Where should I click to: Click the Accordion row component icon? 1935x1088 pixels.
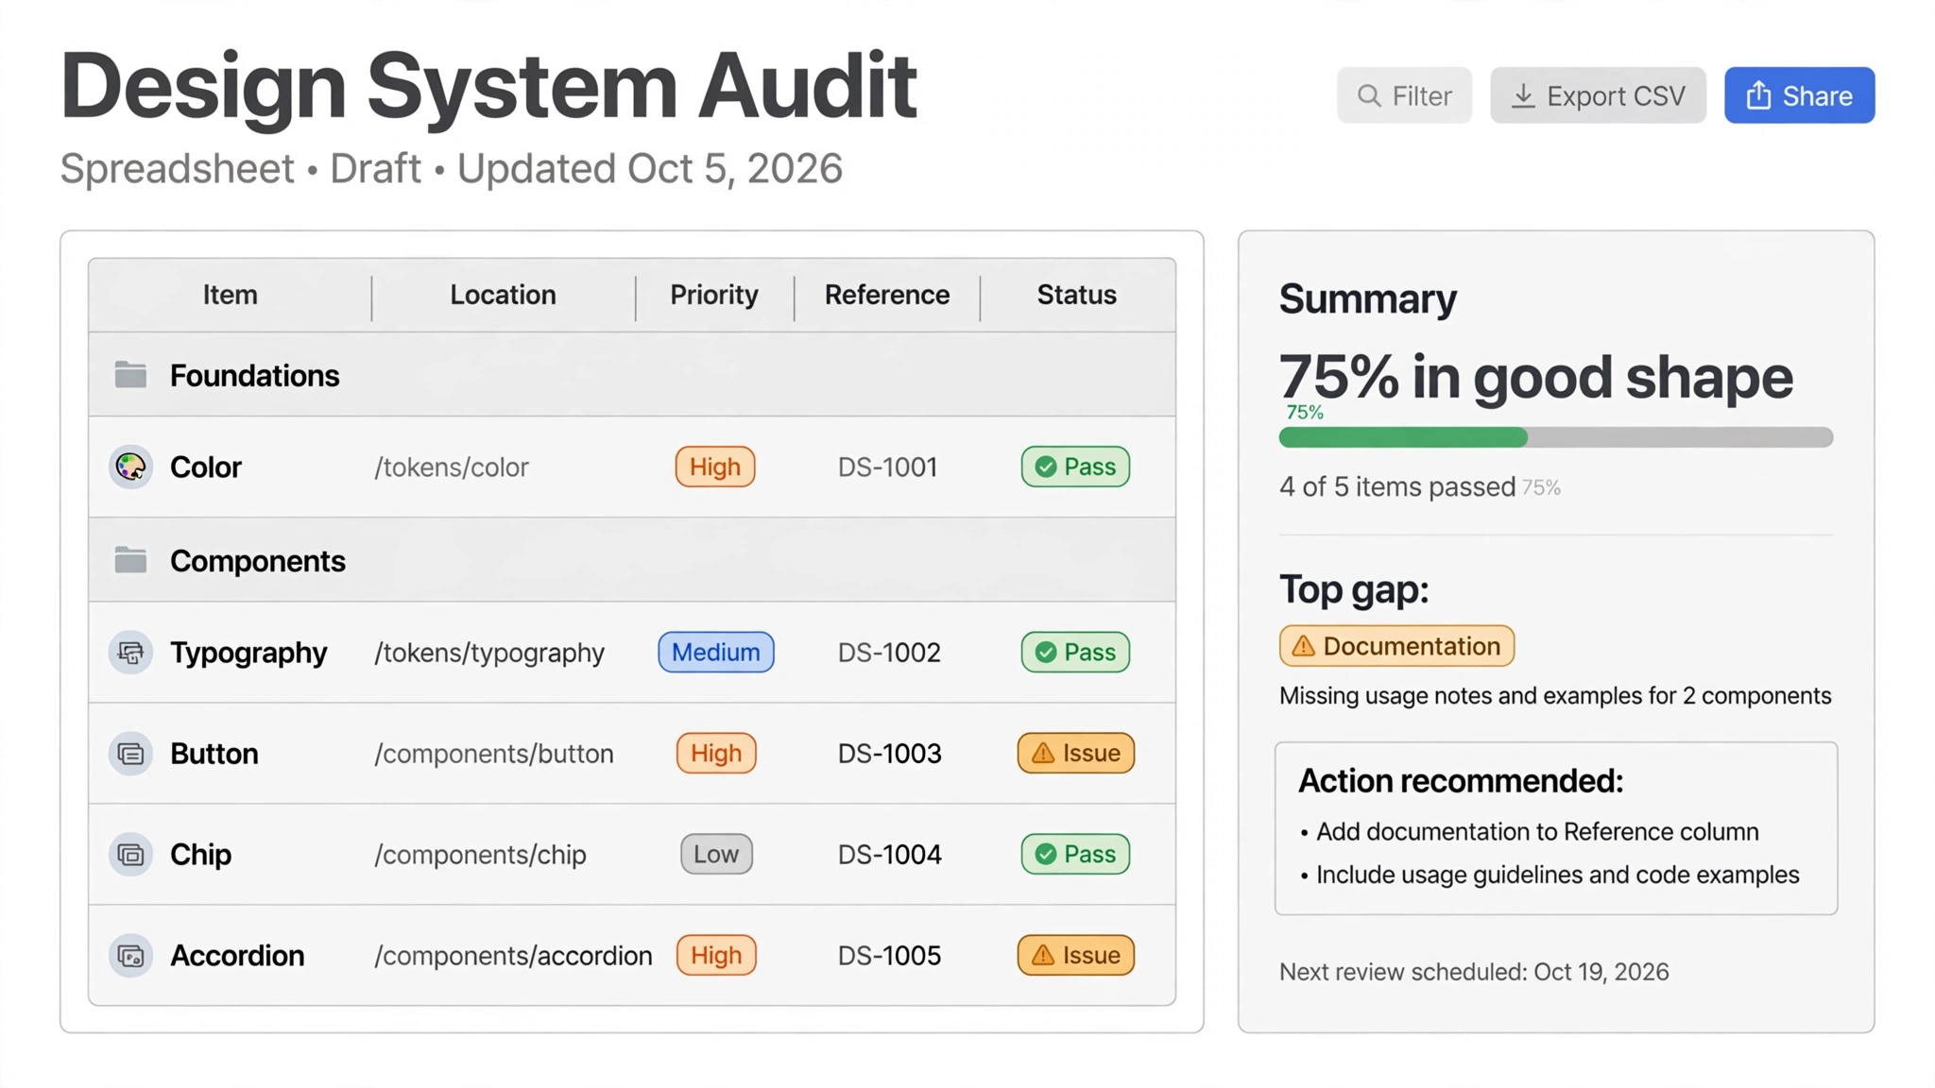[130, 956]
